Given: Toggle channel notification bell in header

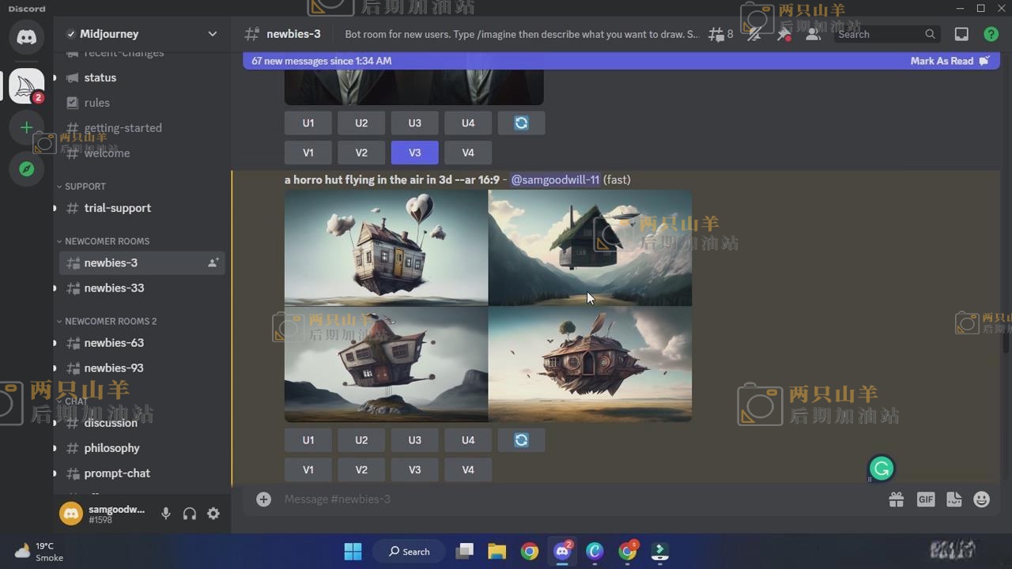Looking at the screenshot, I should 754,34.
